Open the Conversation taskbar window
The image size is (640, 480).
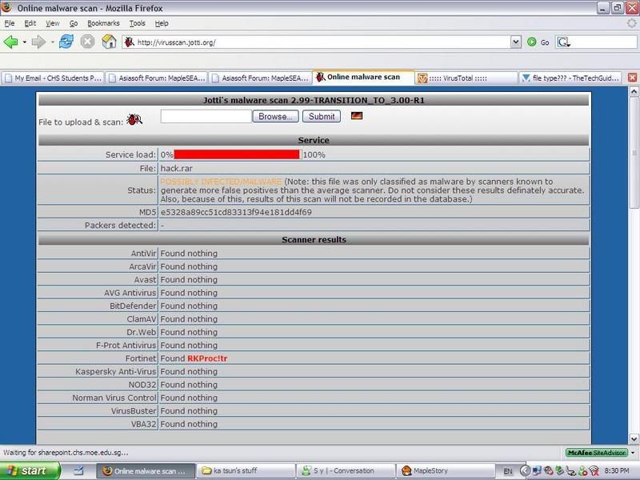coord(346,470)
